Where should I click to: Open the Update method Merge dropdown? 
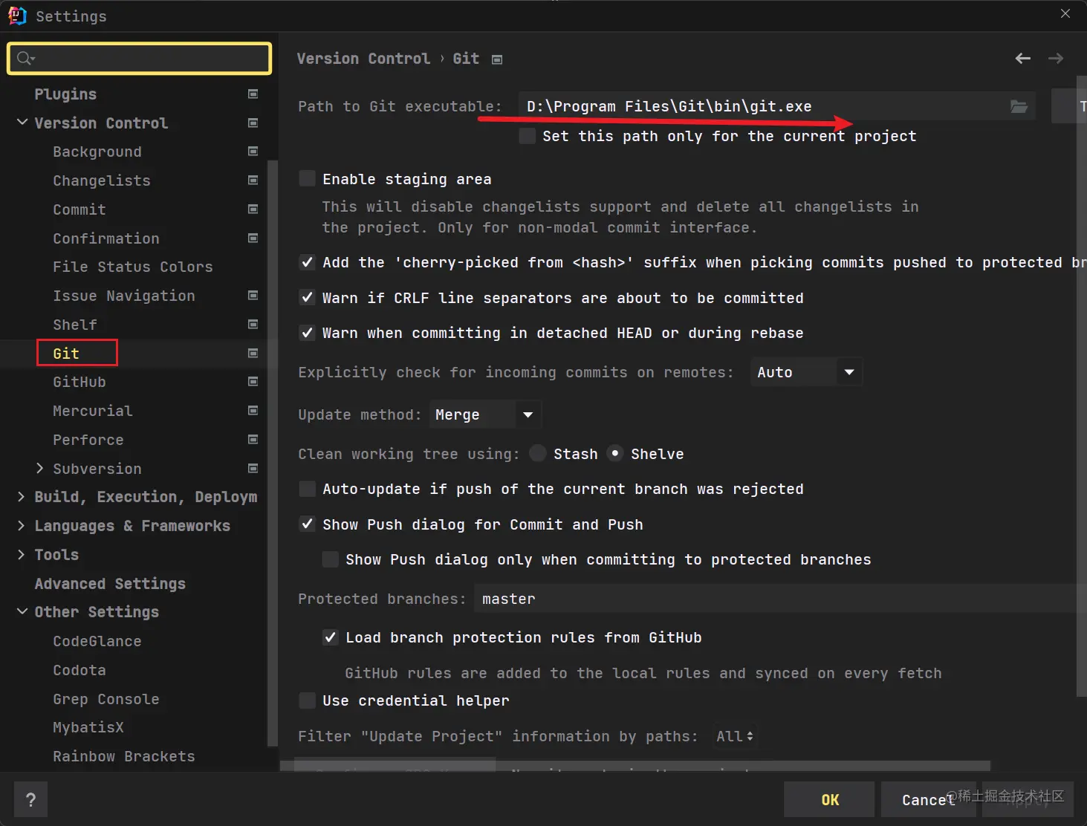click(x=485, y=414)
